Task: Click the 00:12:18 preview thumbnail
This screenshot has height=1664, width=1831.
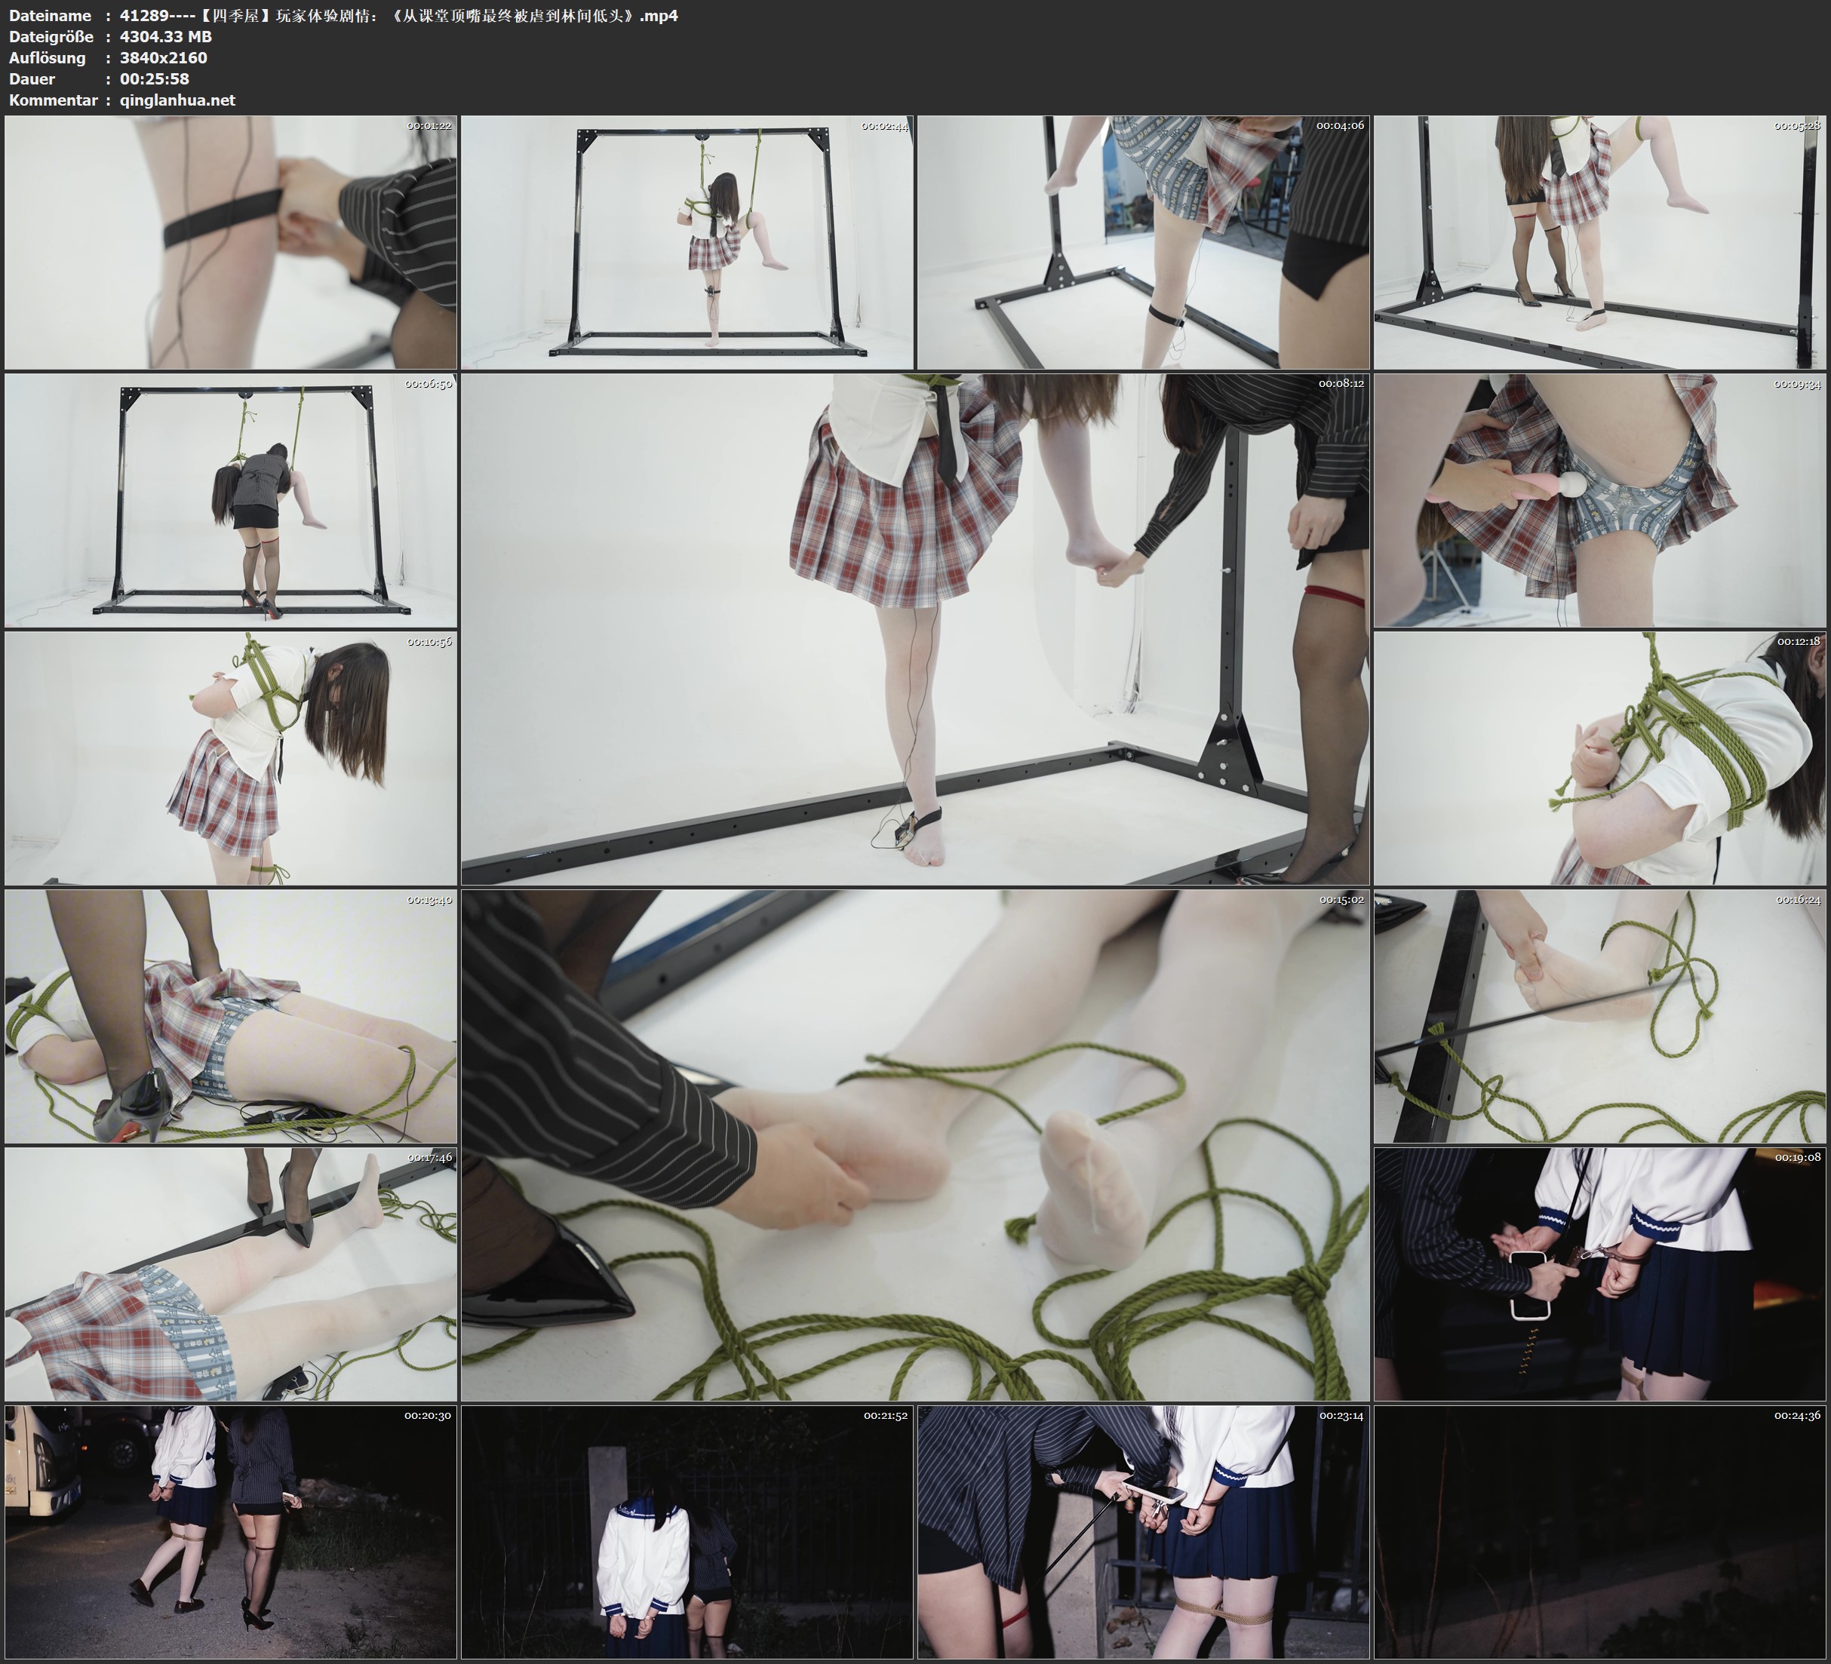Action: coord(1600,758)
